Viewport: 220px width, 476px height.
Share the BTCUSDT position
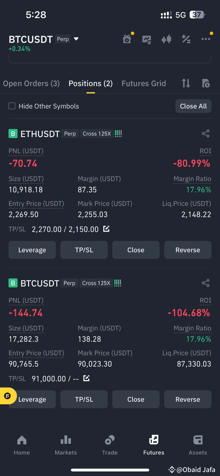click(x=206, y=283)
